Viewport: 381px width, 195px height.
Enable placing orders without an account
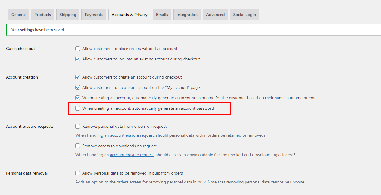[78, 49]
